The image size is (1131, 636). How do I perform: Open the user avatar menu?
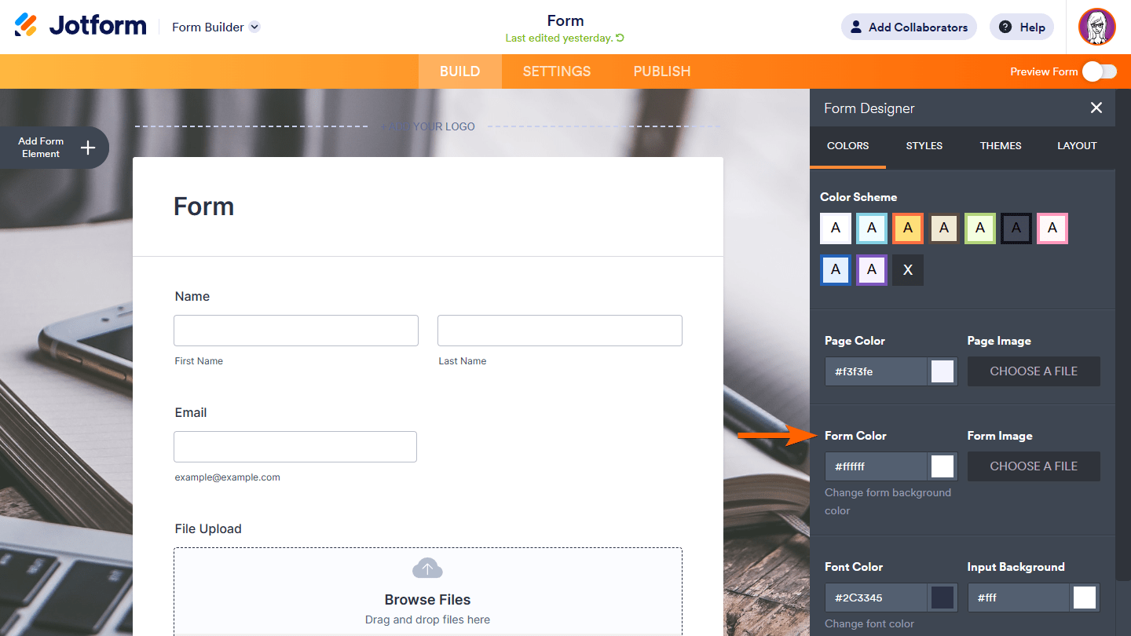[x=1097, y=27]
